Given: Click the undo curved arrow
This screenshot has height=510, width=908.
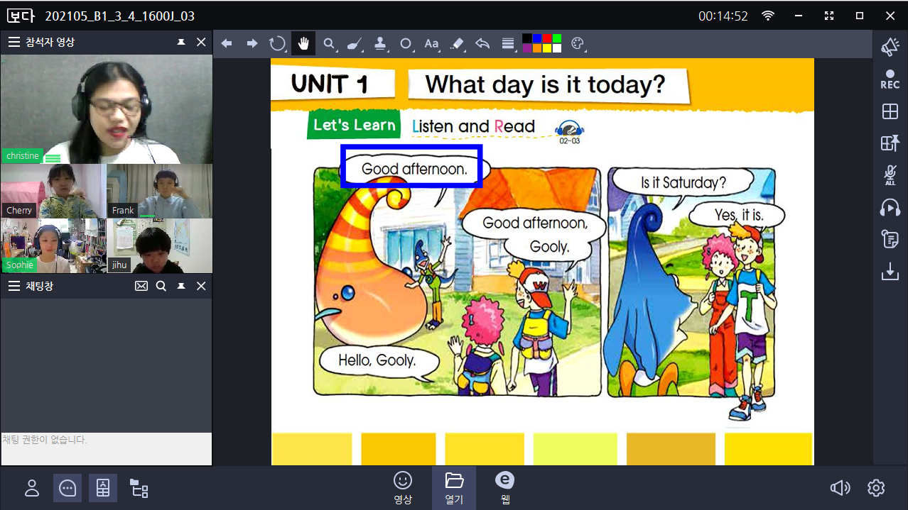Looking at the screenshot, I should pos(482,43).
